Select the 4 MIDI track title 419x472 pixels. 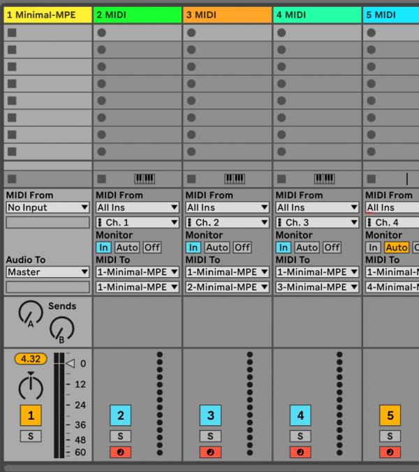[x=317, y=15]
